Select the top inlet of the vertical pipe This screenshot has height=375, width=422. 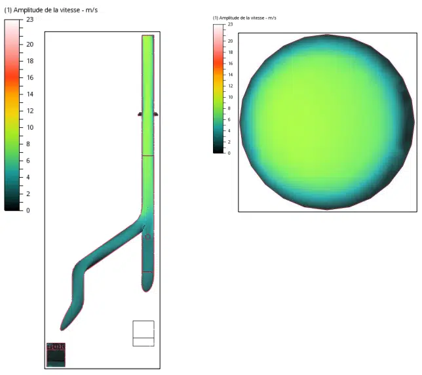[x=148, y=37]
